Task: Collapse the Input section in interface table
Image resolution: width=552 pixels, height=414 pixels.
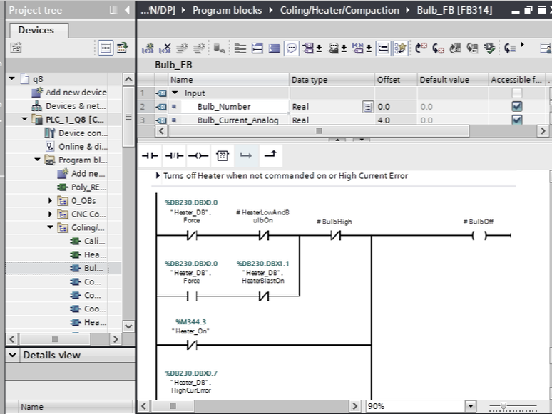Action: [175, 93]
